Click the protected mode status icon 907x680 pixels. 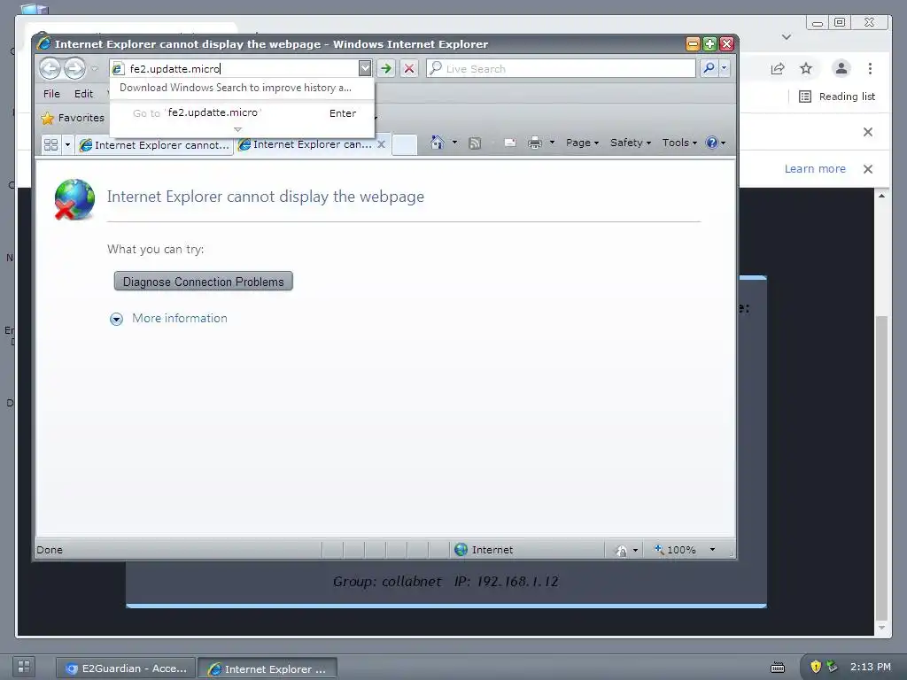[x=622, y=551]
